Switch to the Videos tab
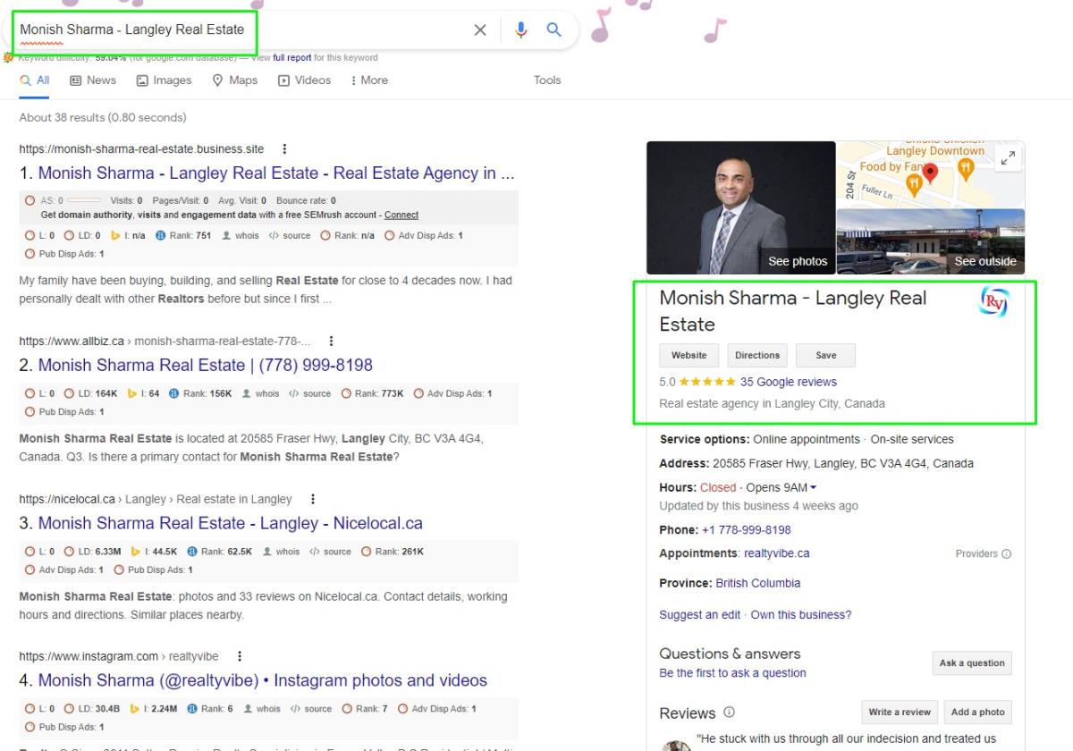This screenshot has height=751, width=1073. [304, 80]
